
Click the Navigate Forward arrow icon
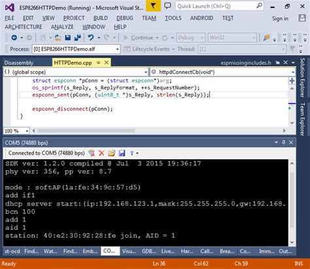tap(29, 38)
